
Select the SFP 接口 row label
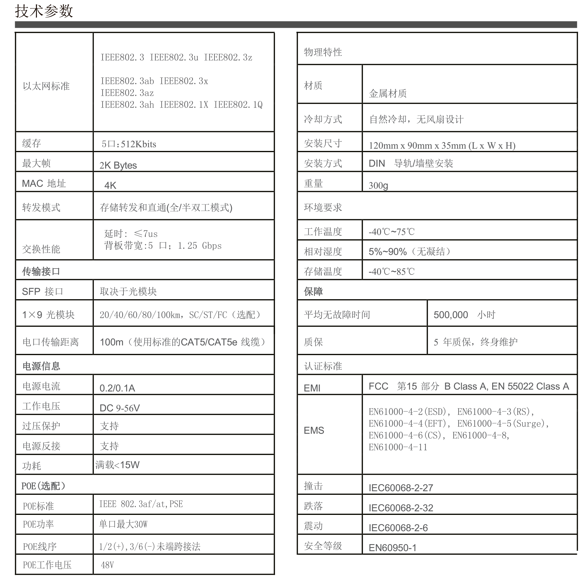click(42, 292)
